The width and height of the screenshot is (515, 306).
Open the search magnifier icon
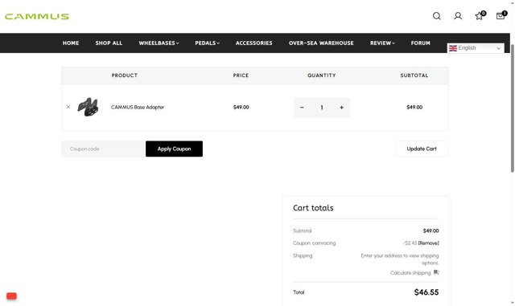pos(436,16)
